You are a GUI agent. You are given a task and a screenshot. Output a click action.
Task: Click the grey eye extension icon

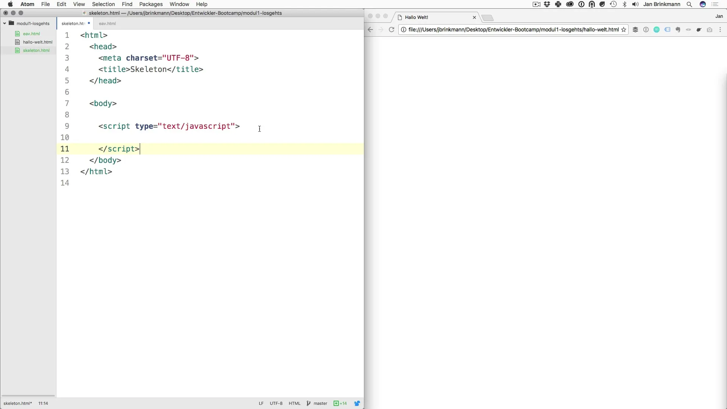pos(688,30)
